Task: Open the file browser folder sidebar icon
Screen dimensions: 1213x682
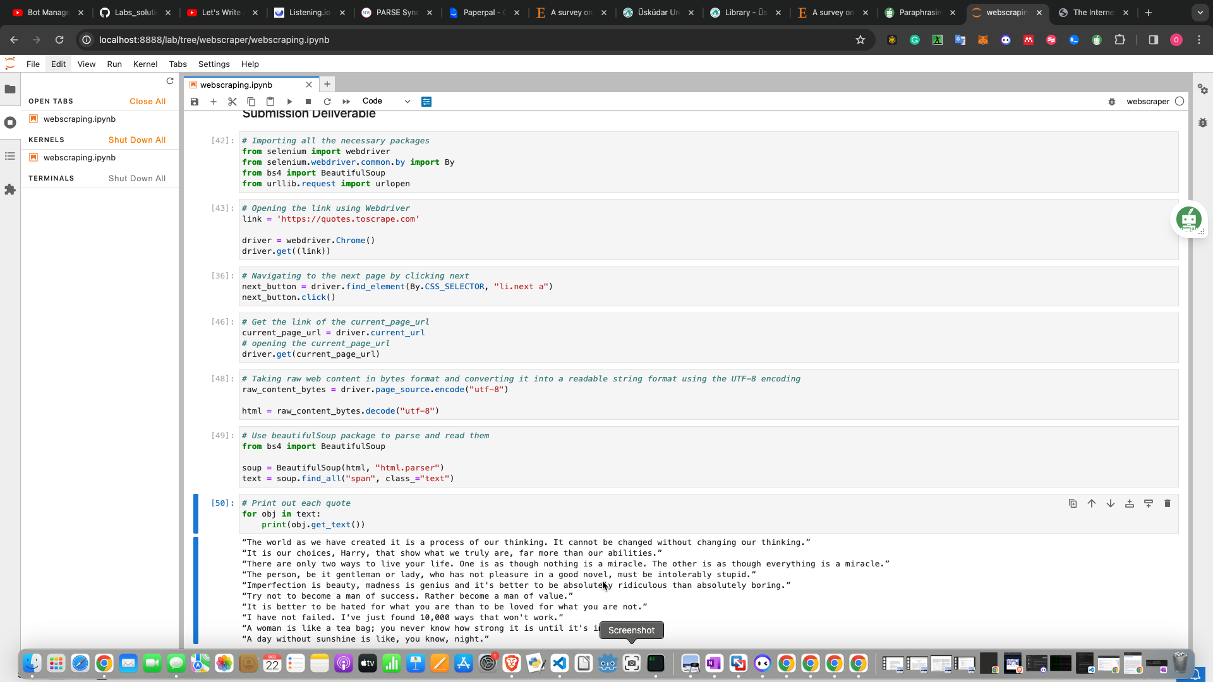Action: pyautogui.click(x=10, y=89)
